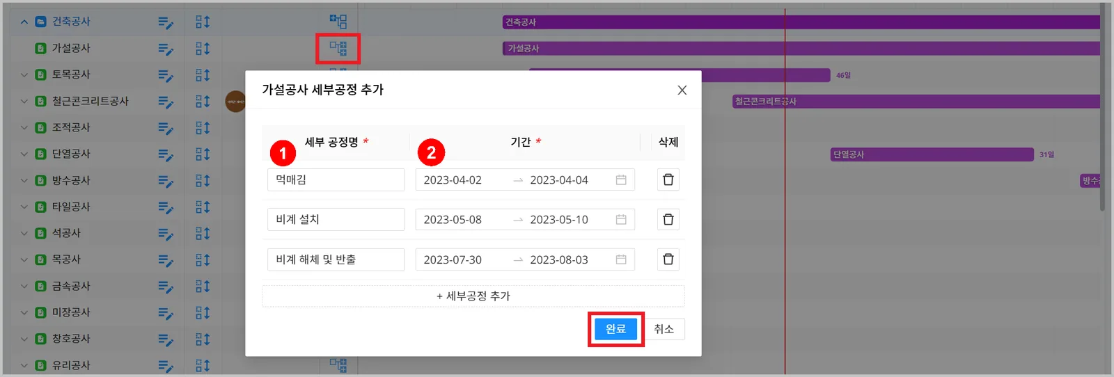Open calendar for the 2023-04-02 date range
1114x377 pixels.
pos(621,179)
